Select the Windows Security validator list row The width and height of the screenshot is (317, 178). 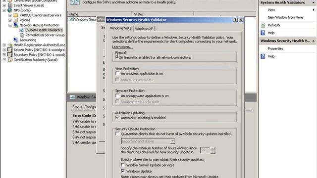point(83,20)
